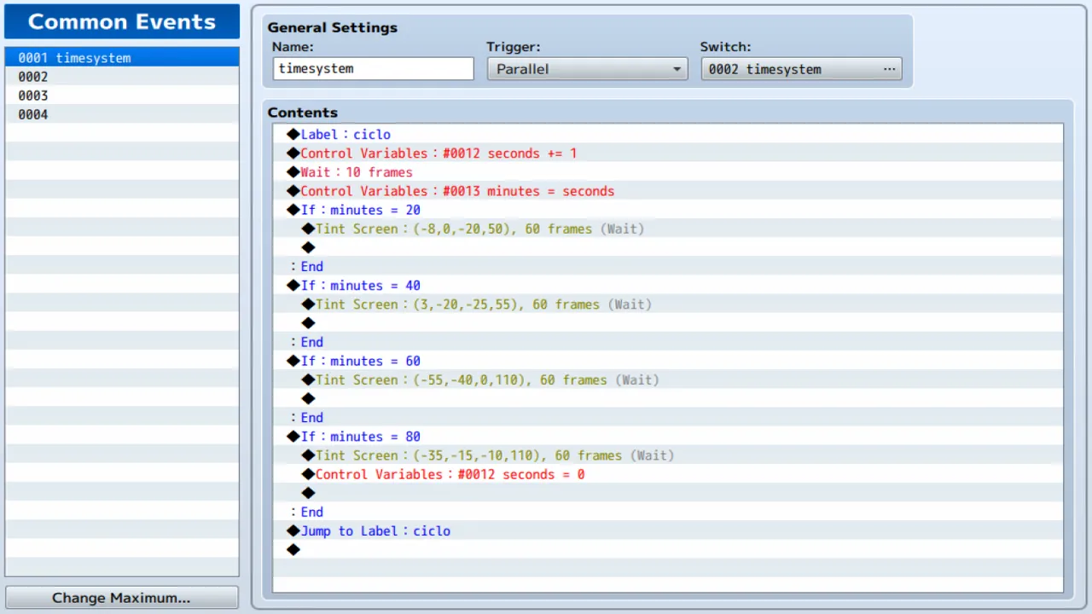
Task: Select common event 0001 timesystem
Action: (122, 58)
